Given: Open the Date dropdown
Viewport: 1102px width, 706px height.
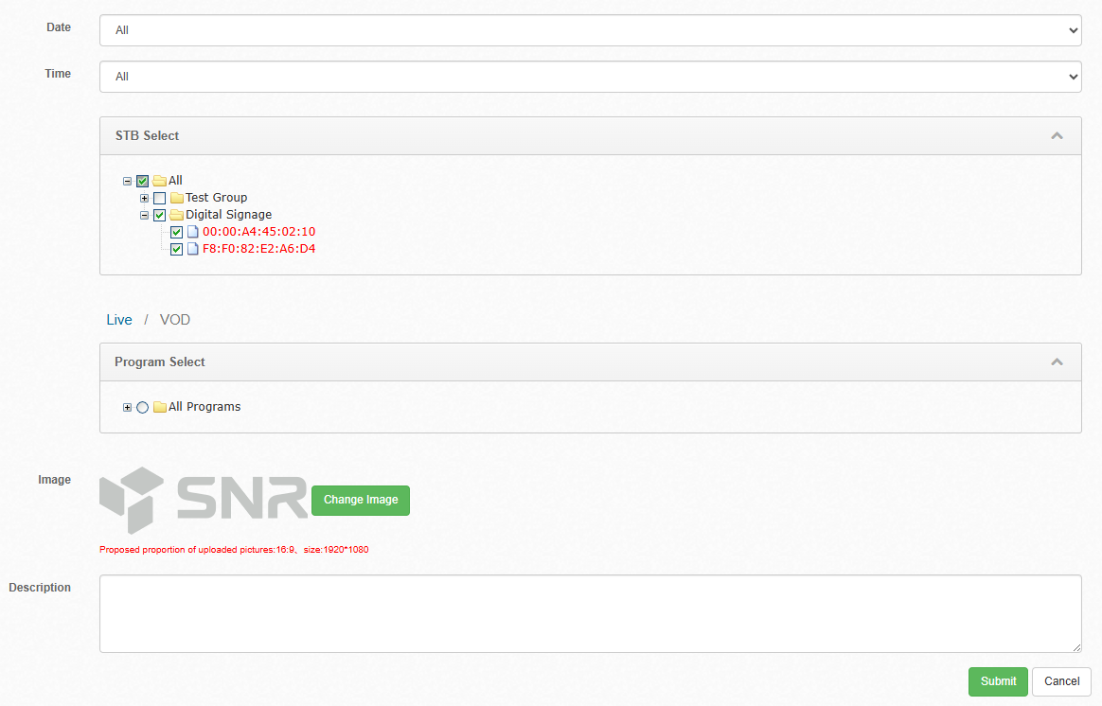Looking at the screenshot, I should (x=590, y=30).
